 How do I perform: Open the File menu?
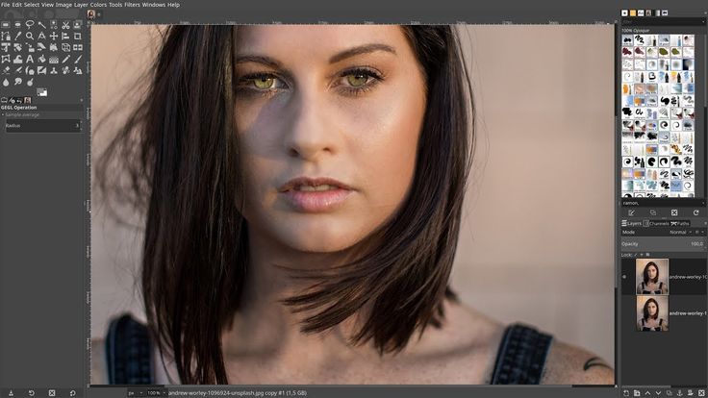pos(6,5)
